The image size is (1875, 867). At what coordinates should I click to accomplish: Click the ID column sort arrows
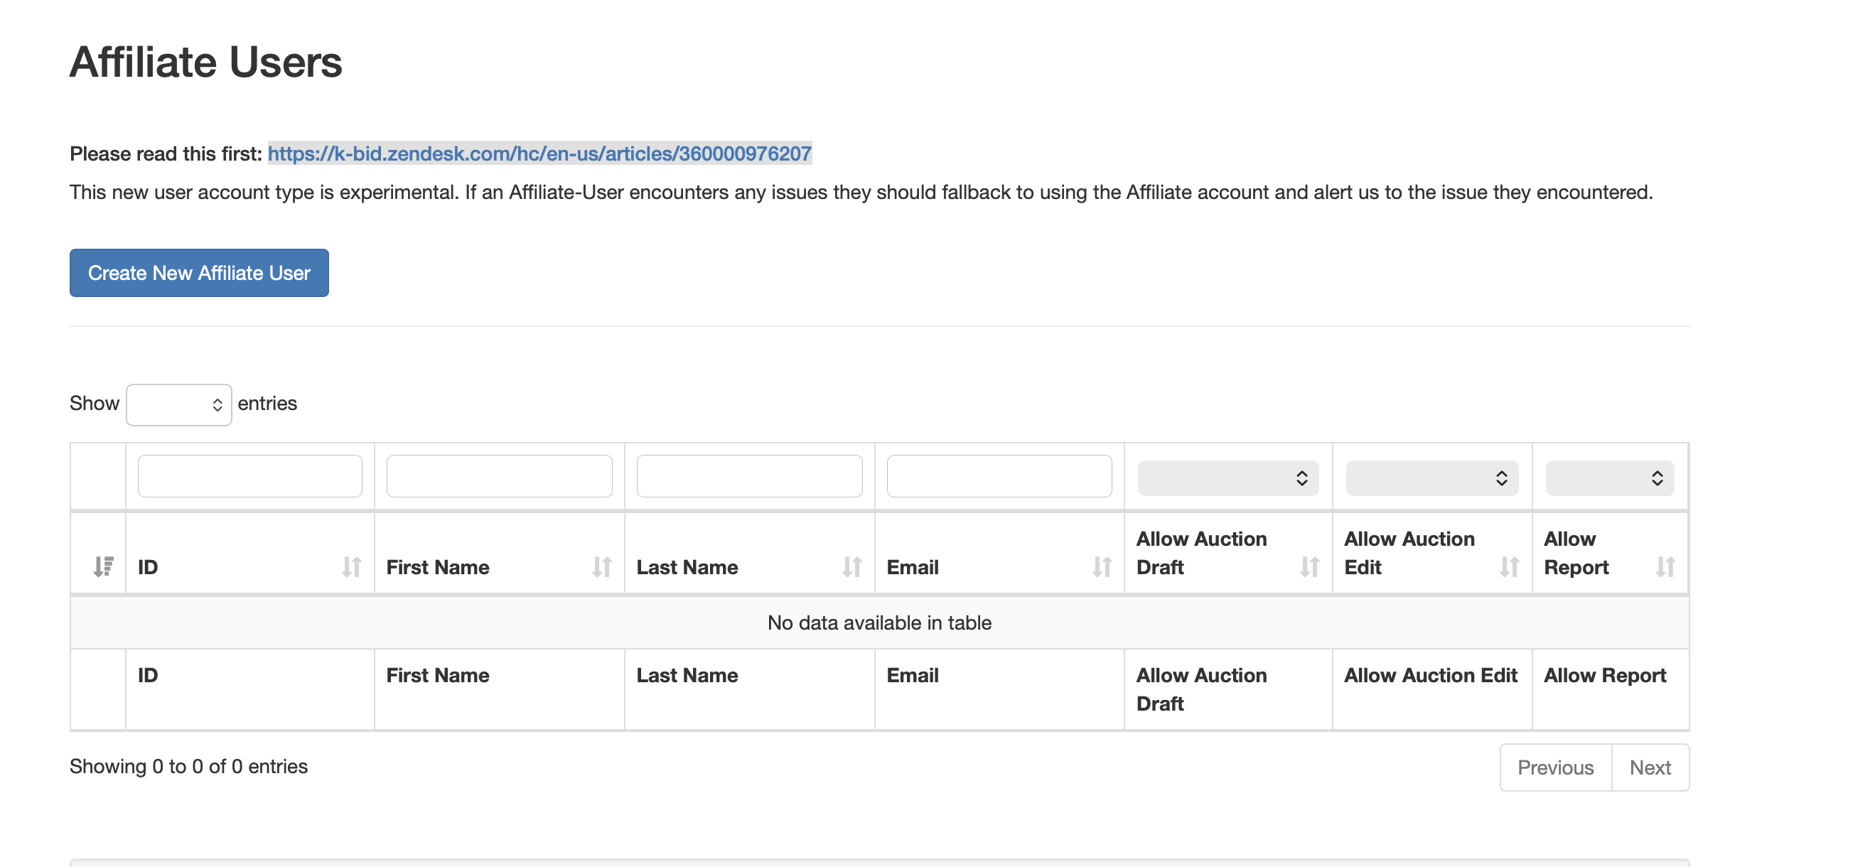(x=352, y=566)
